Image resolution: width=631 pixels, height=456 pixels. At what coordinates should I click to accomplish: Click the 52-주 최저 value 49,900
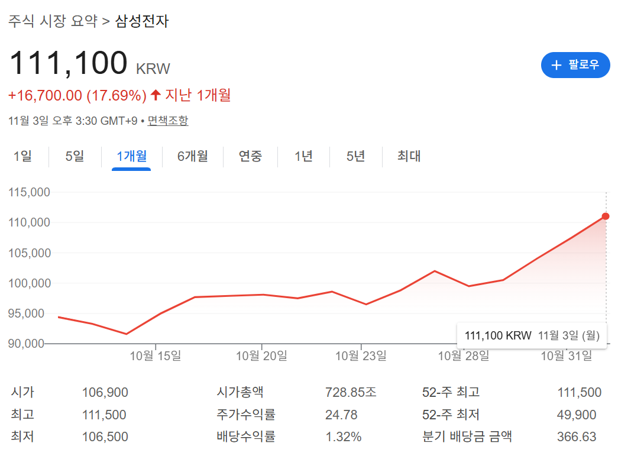click(x=577, y=415)
